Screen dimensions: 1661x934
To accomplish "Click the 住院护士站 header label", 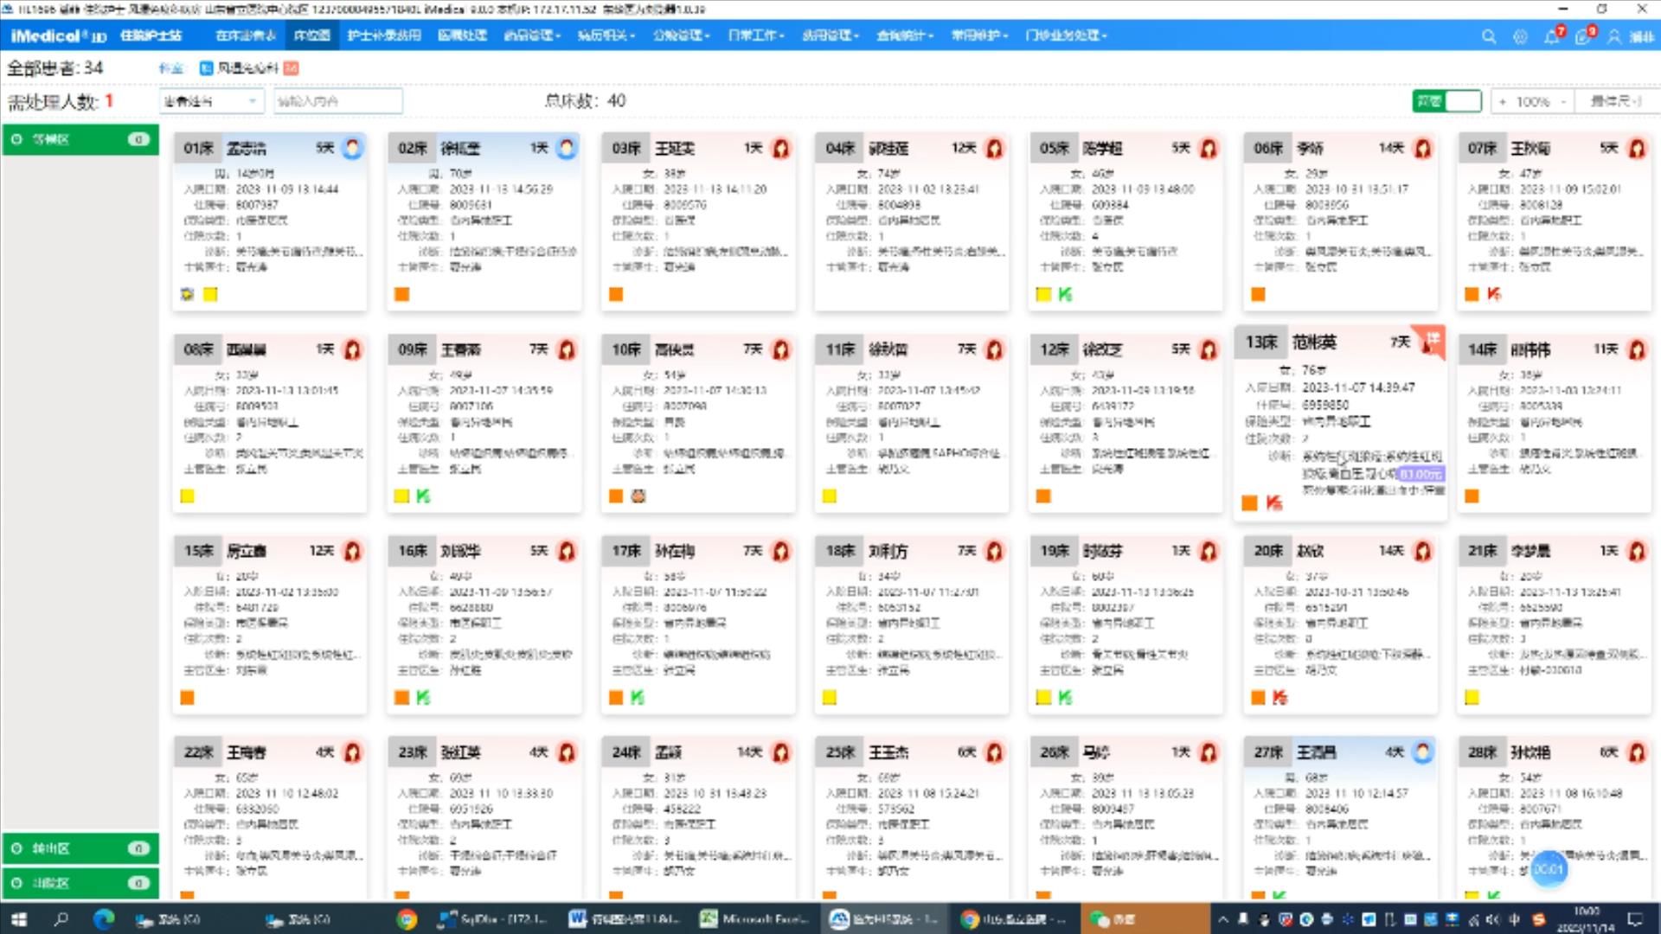I will [x=151, y=35].
